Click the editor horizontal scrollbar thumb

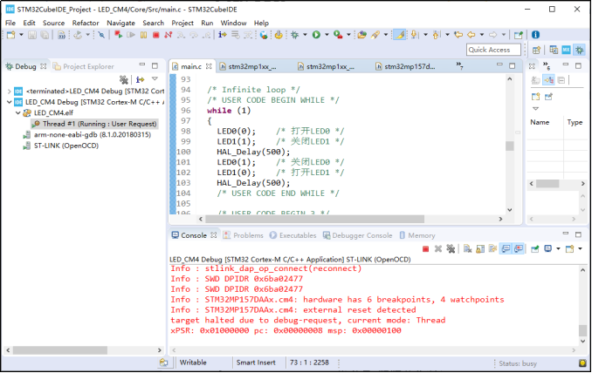[315, 219]
